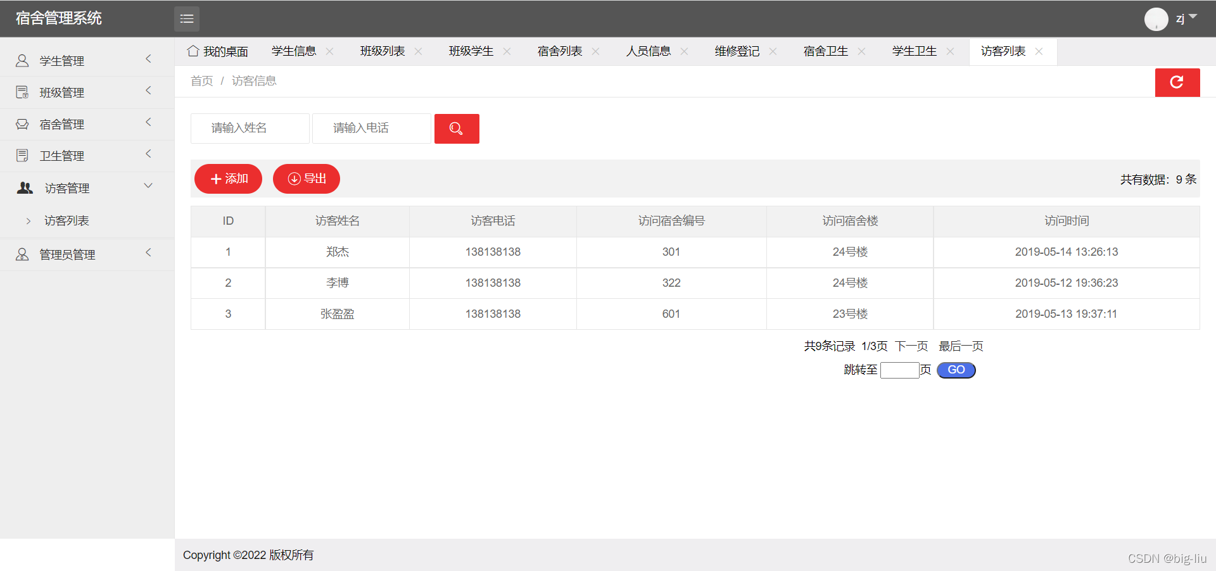1216x571 pixels.
Task: Toggle the sidebar menu hamburger icon
Action: pos(187,19)
